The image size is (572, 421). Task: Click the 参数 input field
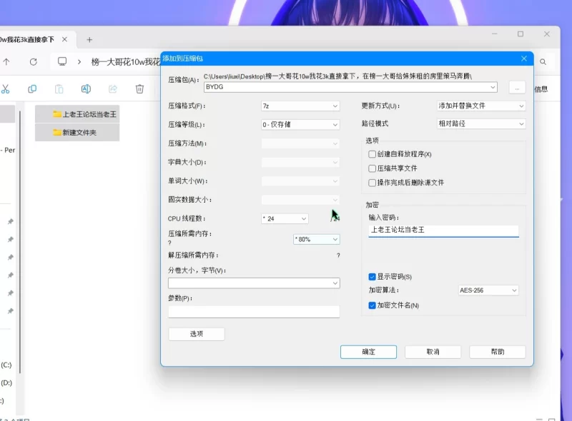pos(254,311)
